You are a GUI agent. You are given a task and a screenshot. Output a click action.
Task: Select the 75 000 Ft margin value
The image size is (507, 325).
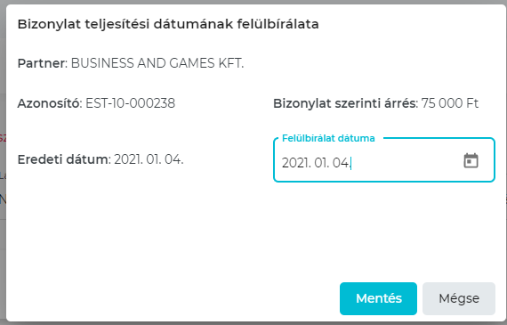point(450,103)
